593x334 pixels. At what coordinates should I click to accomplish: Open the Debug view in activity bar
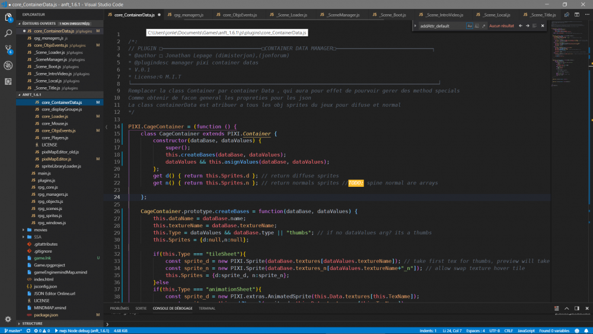pyautogui.click(x=8, y=65)
